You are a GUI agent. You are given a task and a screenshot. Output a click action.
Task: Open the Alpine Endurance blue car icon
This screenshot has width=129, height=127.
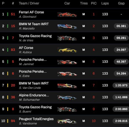tap(67, 97)
